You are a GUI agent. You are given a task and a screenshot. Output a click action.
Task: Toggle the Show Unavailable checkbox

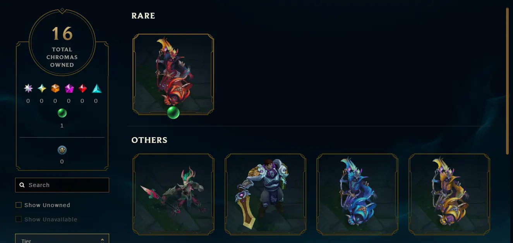[18, 219]
